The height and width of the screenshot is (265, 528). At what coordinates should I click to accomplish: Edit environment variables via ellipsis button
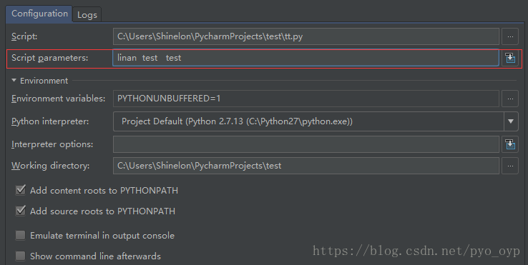click(x=510, y=99)
